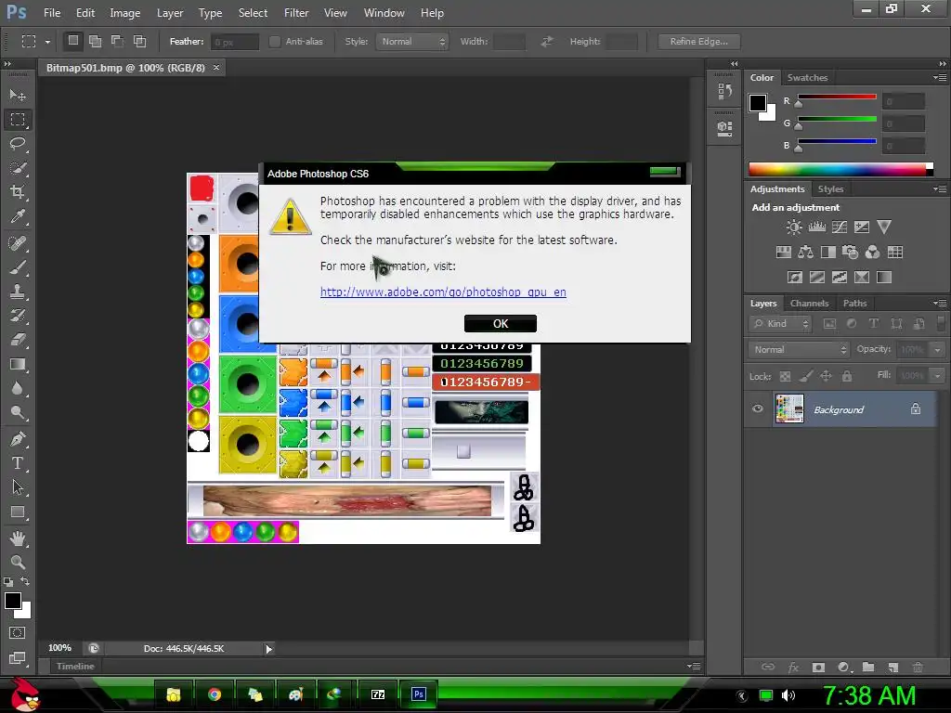Select the Gradient tool
The height and width of the screenshot is (713, 951).
[18, 364]
